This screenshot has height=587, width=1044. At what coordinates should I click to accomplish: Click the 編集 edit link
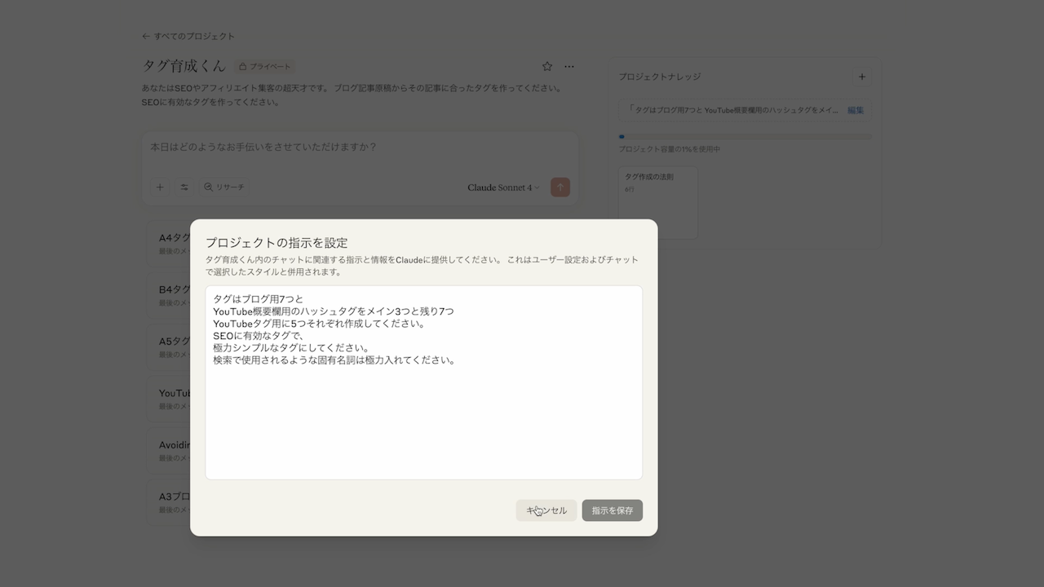coord(854,109)
